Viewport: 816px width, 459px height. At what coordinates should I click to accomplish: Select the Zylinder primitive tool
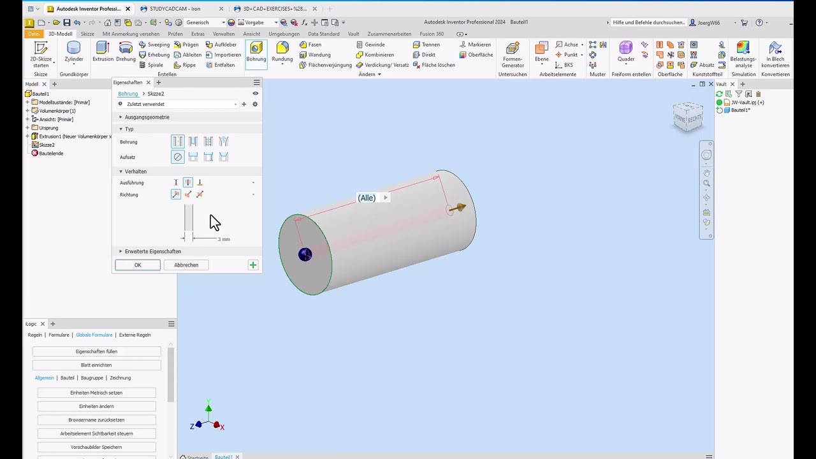point(74,52)
